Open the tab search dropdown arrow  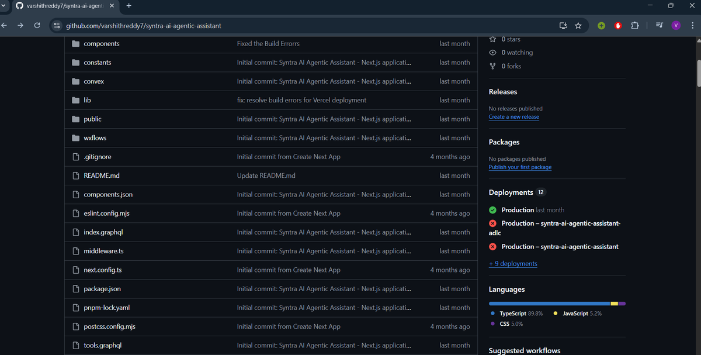[5, 6]
